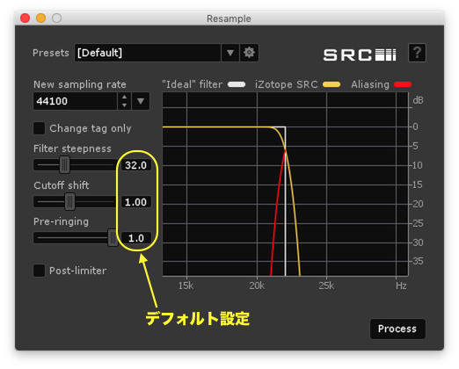The image size is (459, 369).
Task: Click the SRC logo
Action: 360,54
